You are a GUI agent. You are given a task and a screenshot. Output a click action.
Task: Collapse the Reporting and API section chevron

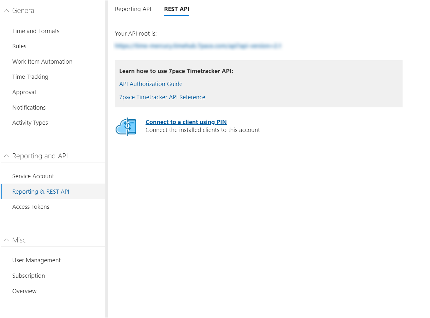coord(6,156)
